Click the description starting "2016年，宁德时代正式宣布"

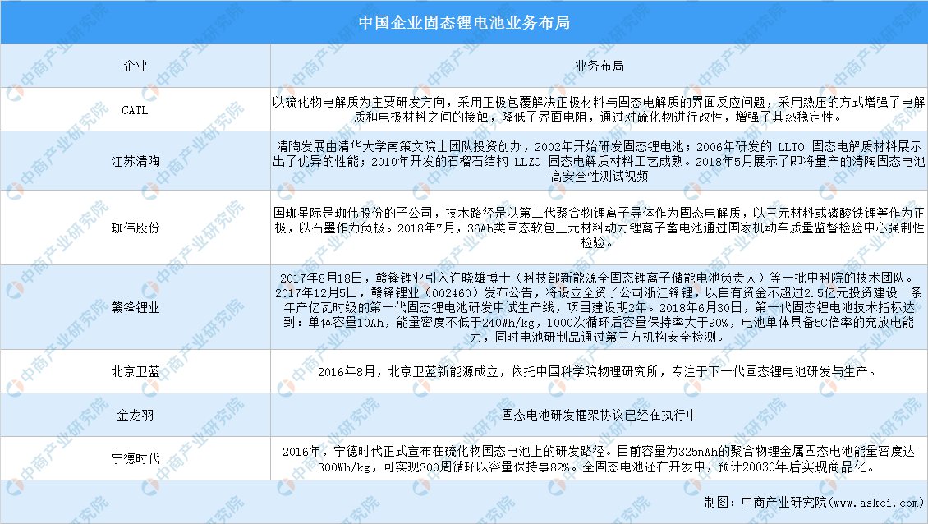tap(599, 459)
